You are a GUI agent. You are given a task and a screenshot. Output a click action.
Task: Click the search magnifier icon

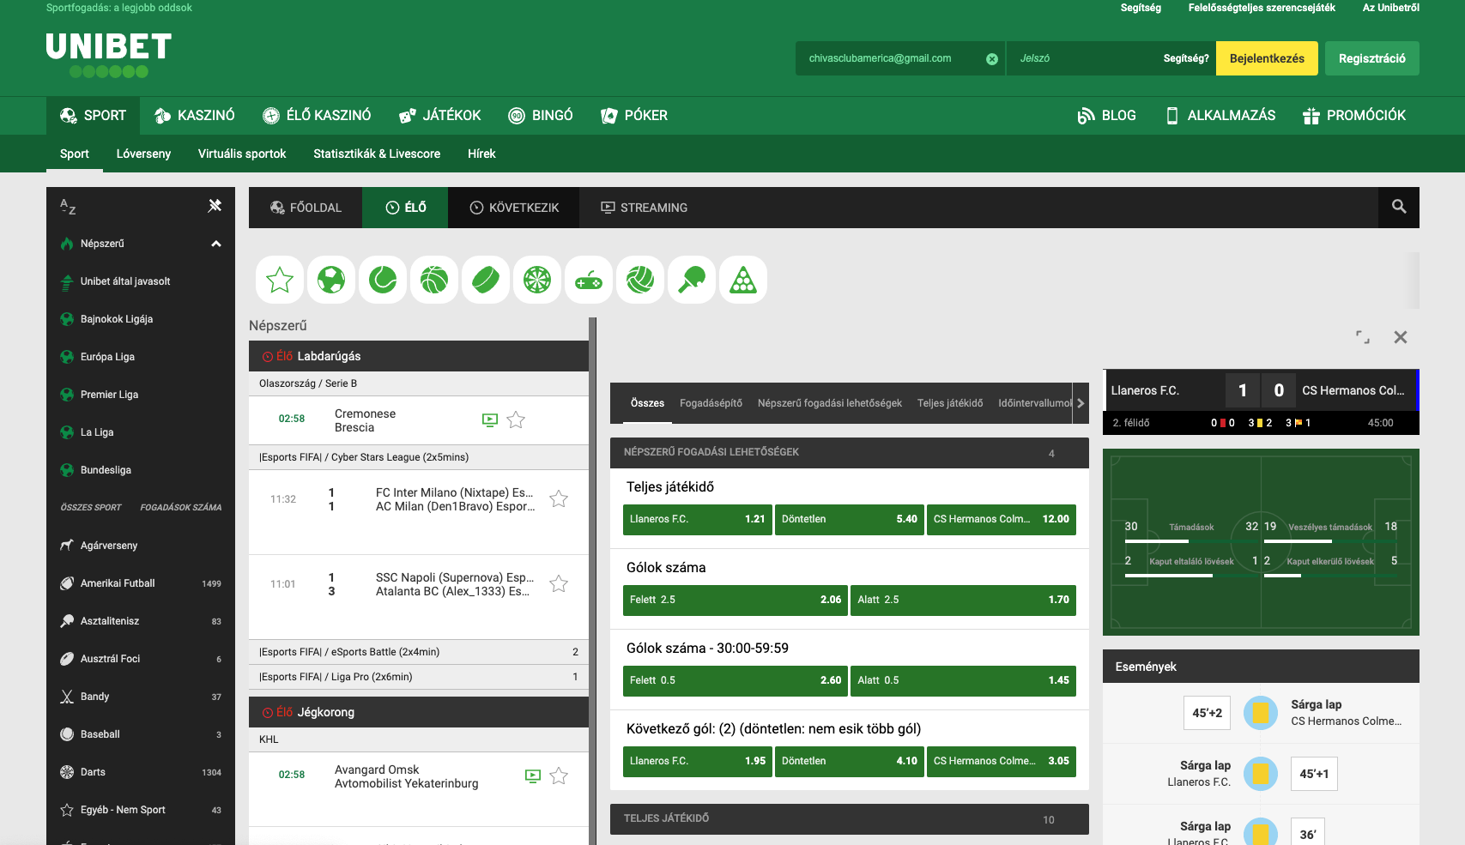click(1398, 207)
